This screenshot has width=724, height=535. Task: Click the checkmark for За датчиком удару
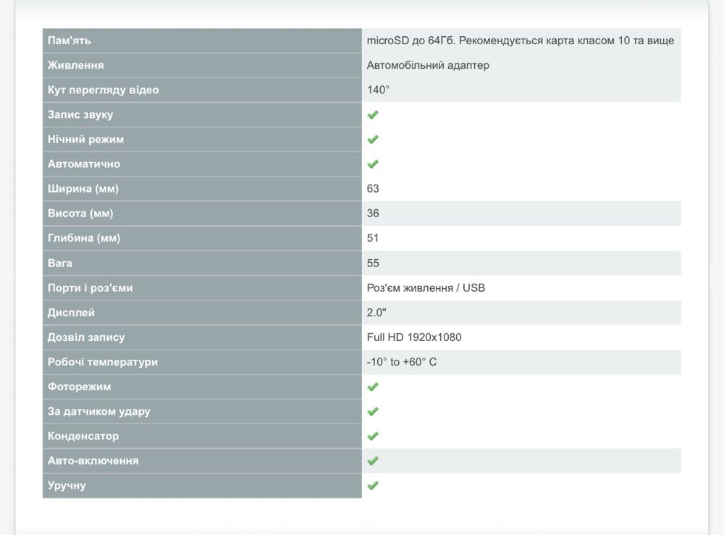pyautogui.click(x=373, y=411)
